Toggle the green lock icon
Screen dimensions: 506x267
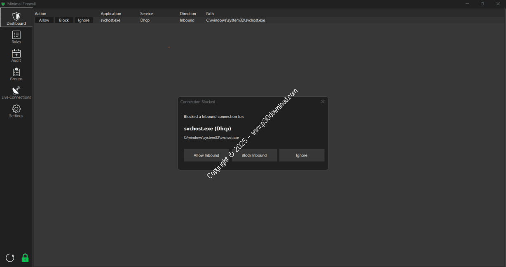click(25, 258)
